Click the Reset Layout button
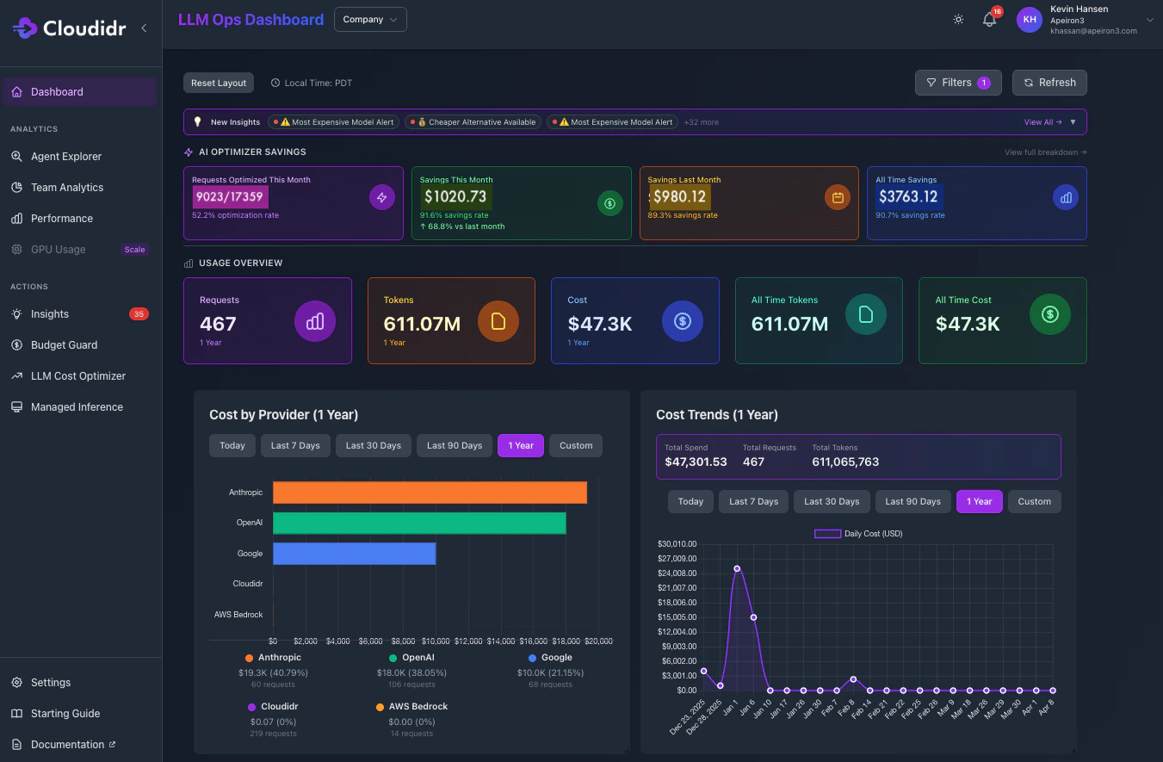The image size is (1163, 762). click(x=218, y=82)
